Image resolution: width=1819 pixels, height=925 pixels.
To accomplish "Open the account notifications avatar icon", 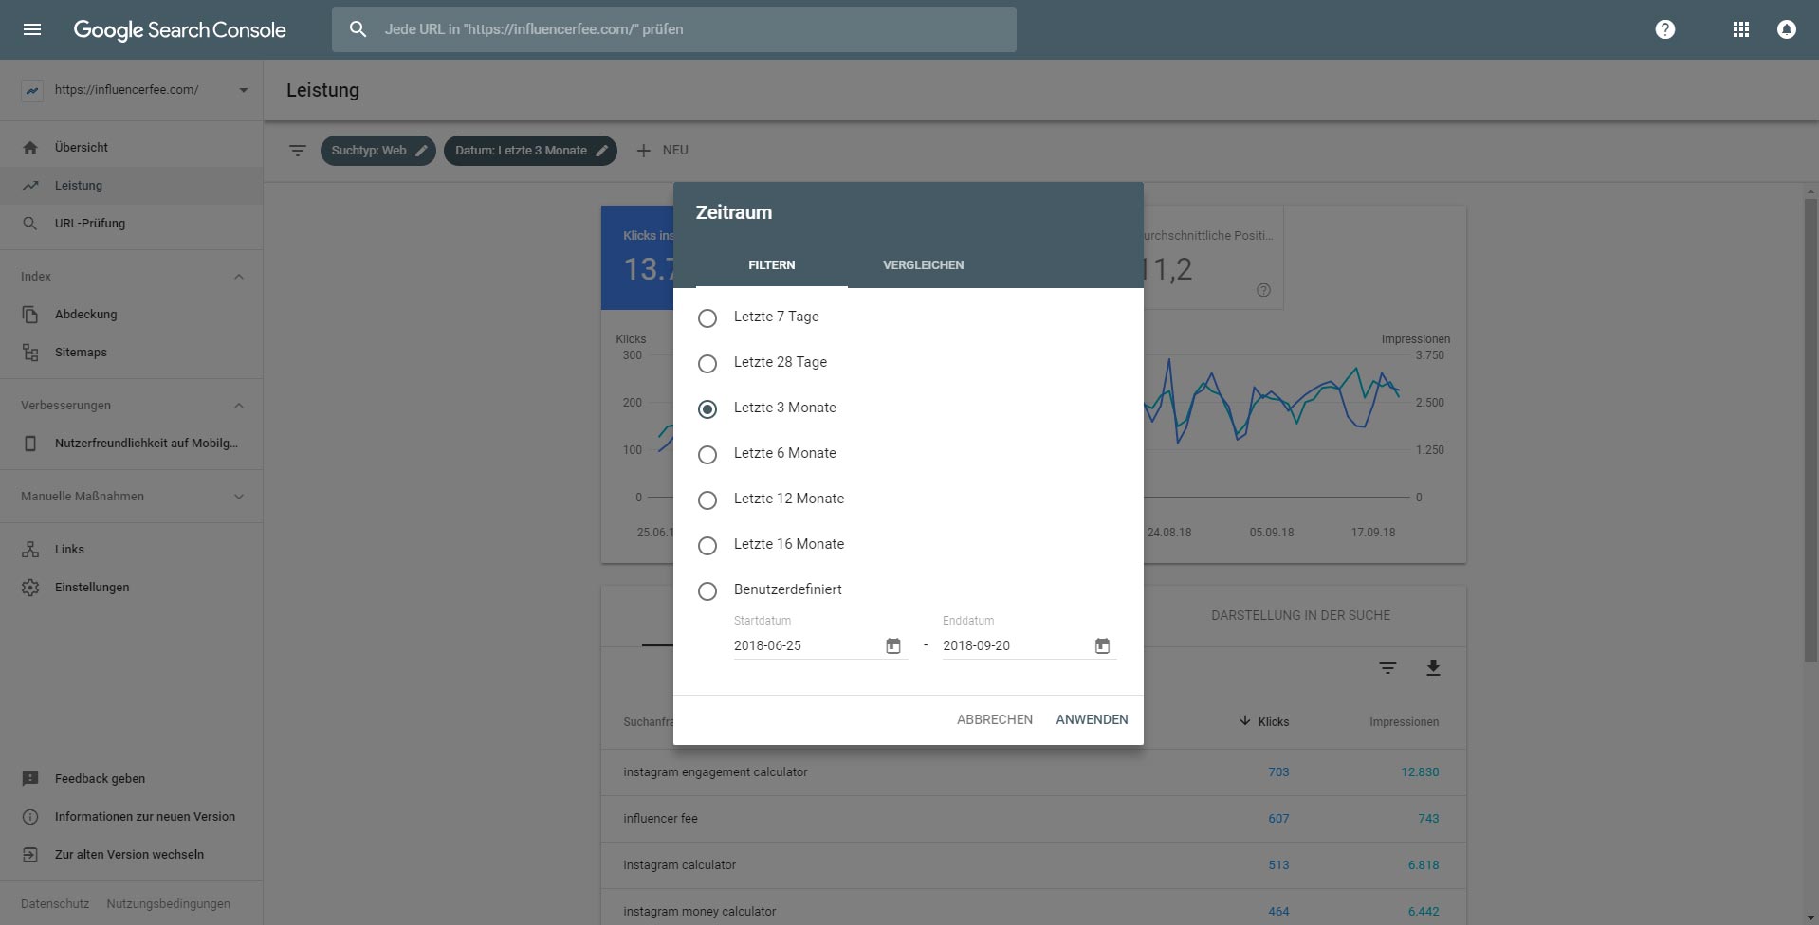I will (1786, 29).
